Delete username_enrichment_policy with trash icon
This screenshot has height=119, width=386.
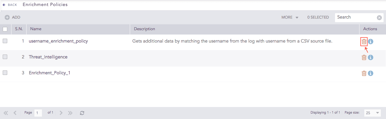pos(364,42)
